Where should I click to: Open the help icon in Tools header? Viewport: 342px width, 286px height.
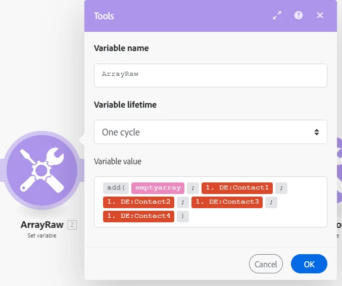[299, 15]
